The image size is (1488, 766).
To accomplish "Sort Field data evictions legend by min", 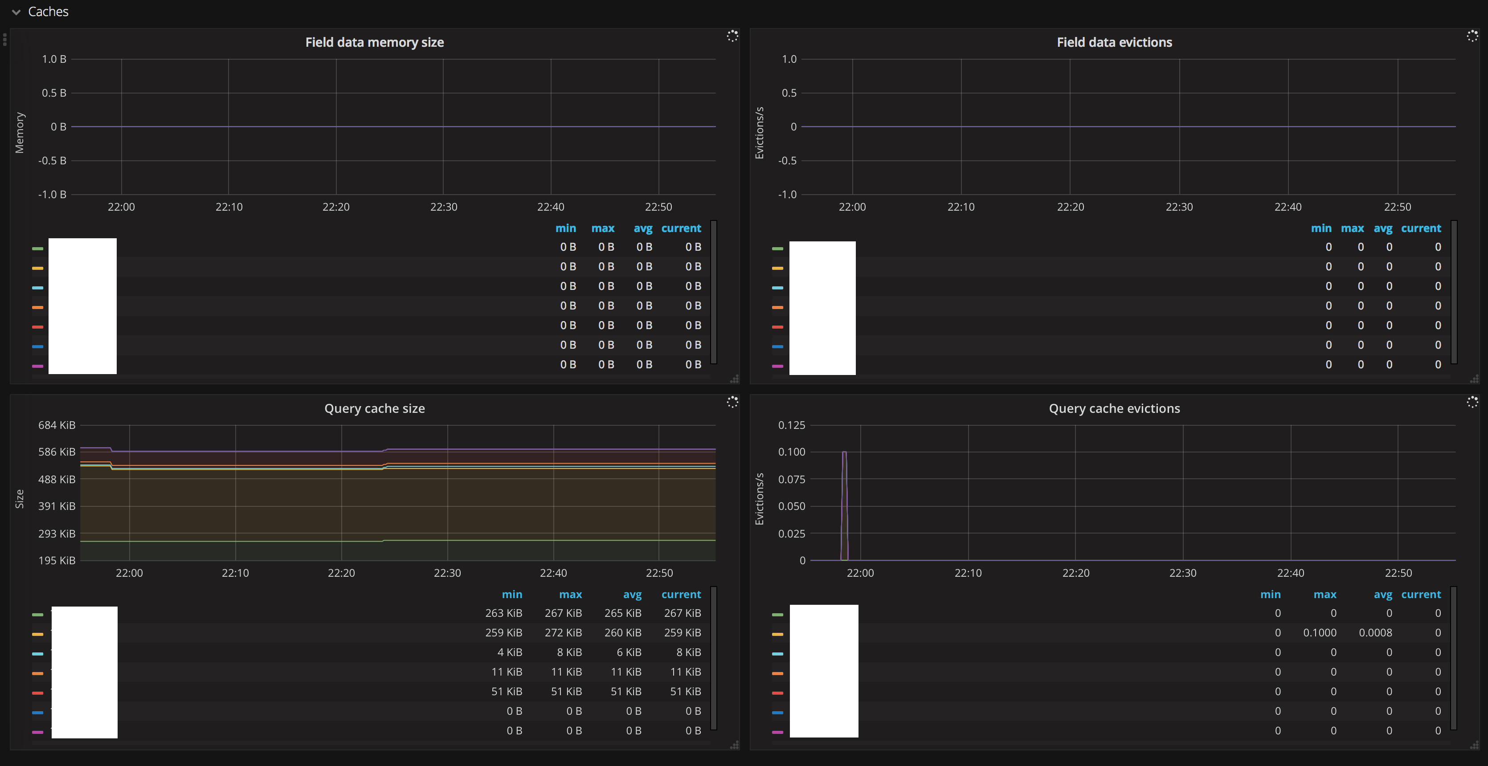I will click(x=1320, y=228).
